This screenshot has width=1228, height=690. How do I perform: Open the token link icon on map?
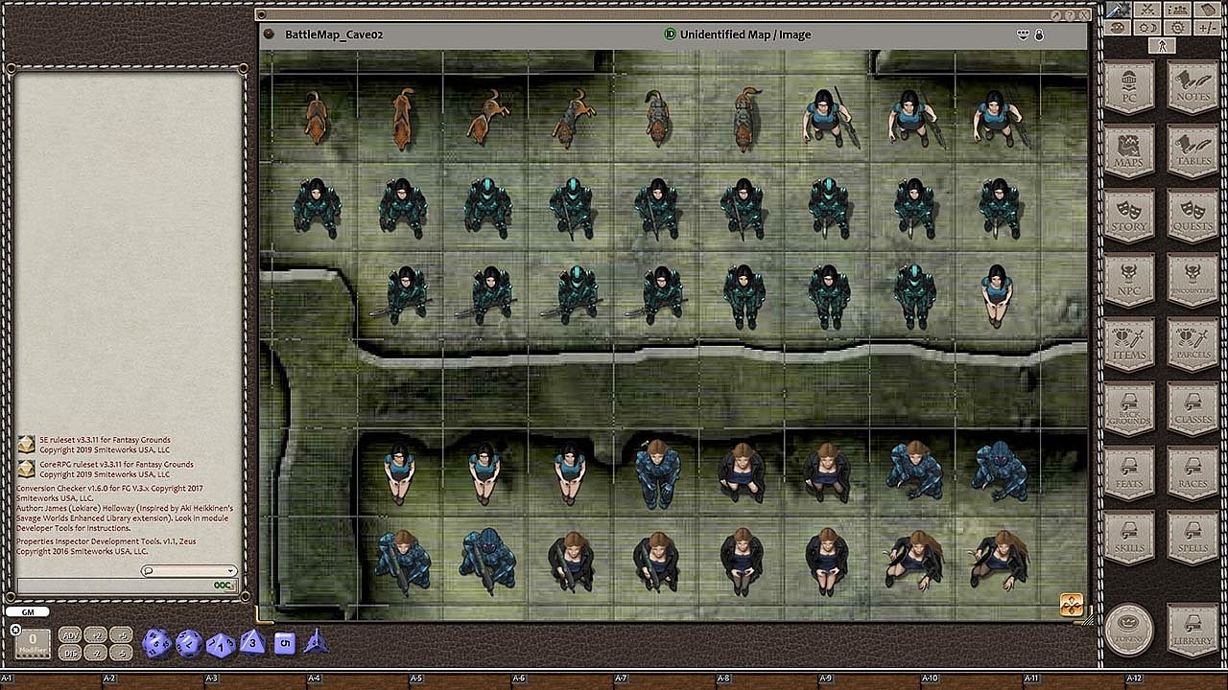1071,605
